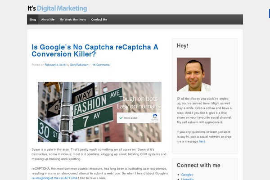Screen dimensions: 270x180
Task: Open My Work Manifesto in the navigation
Action: tap(73, 19)
